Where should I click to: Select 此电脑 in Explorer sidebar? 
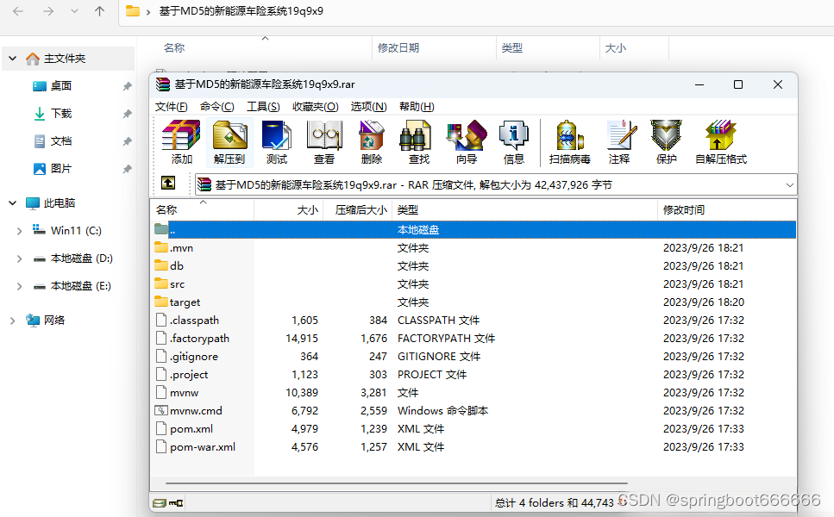point(51,202)
